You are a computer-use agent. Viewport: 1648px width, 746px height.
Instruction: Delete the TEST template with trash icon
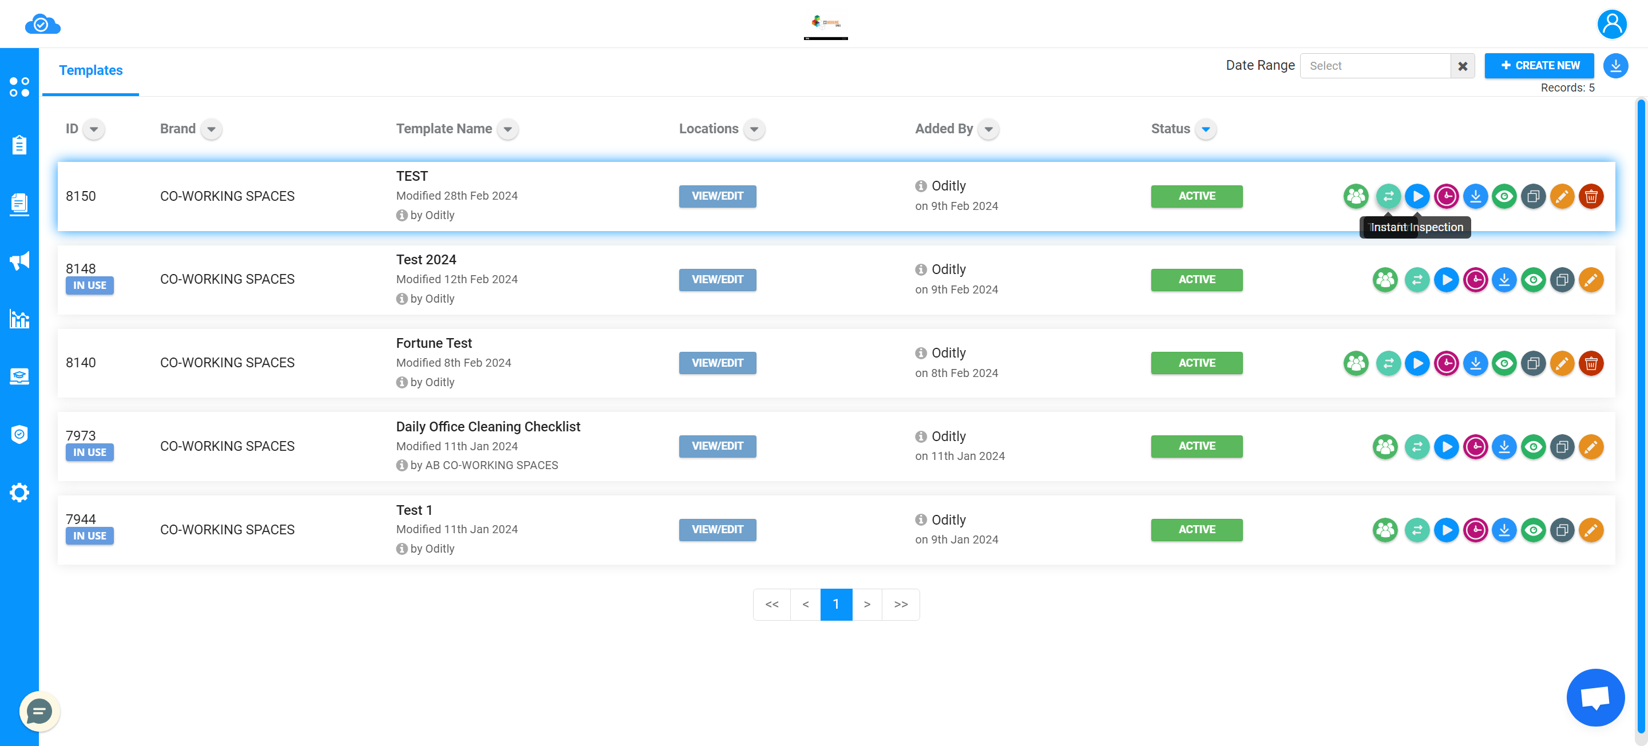coord(1591,196)
